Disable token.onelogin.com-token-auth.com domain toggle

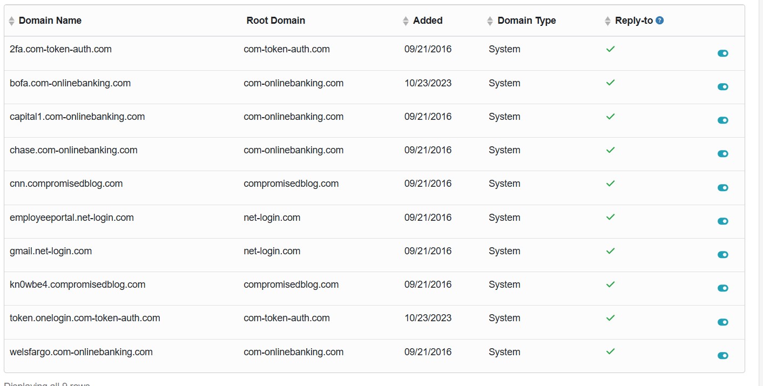pos(723,322)
